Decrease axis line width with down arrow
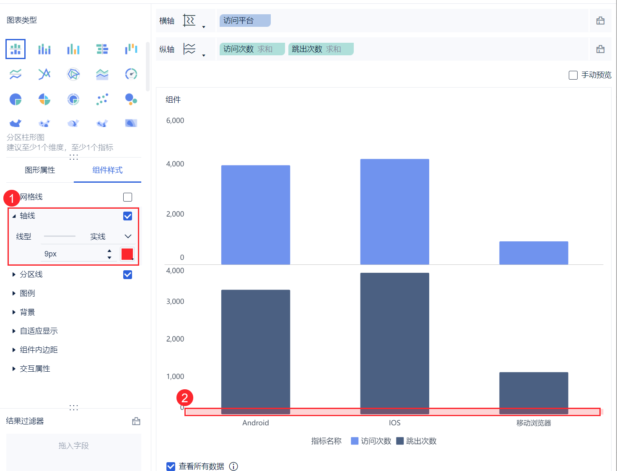 click(109, 257)
